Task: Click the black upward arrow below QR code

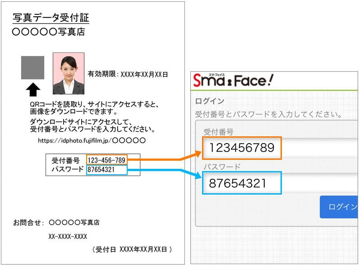Action: click(32, 88)
